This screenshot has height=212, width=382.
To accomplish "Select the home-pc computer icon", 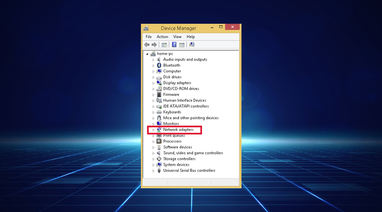I will point(153,53).
